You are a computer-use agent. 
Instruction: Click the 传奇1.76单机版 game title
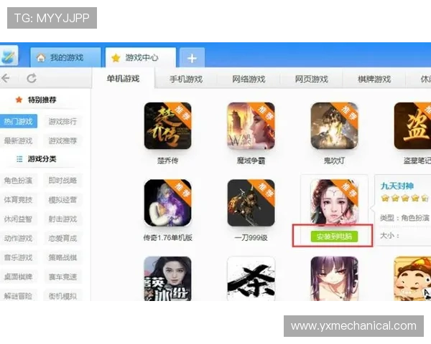coord(167,237)
